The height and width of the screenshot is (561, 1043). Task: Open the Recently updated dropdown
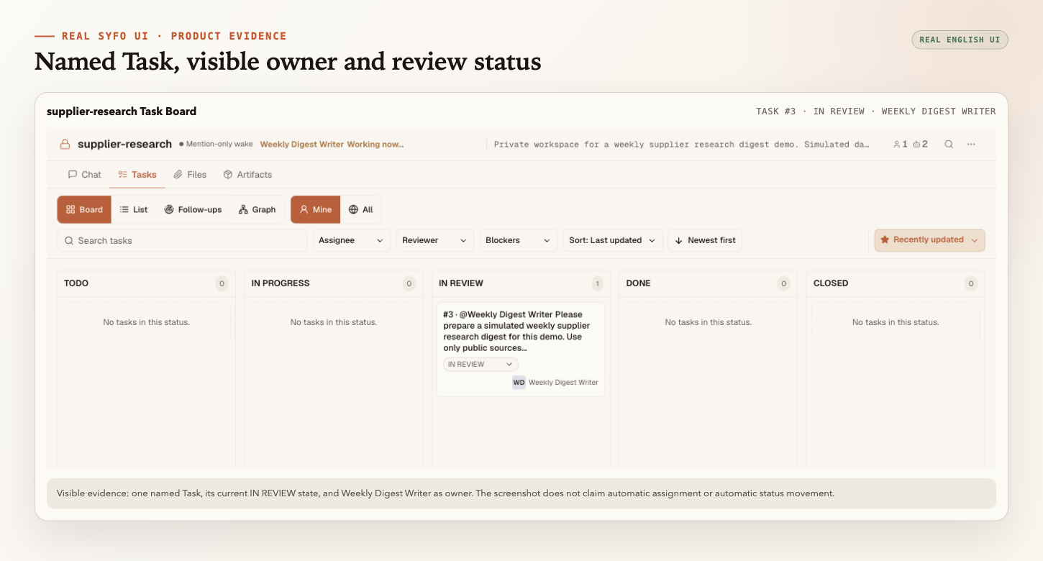point(929,240)
